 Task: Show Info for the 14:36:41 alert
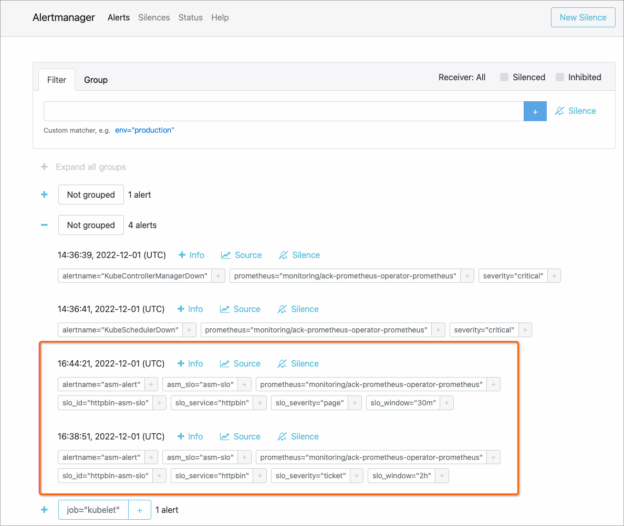pos(190,309)
